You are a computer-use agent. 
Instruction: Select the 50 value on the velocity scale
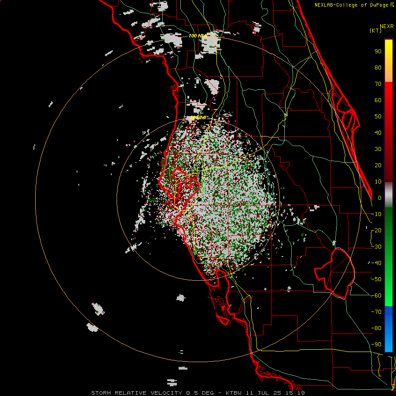(378, 117)
